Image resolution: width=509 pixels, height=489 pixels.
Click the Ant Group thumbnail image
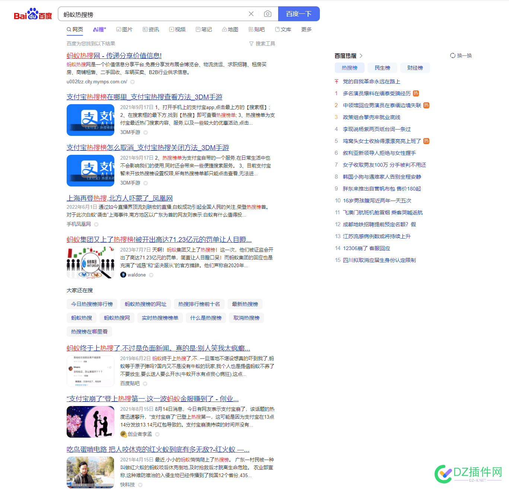[x=90, y=262]
